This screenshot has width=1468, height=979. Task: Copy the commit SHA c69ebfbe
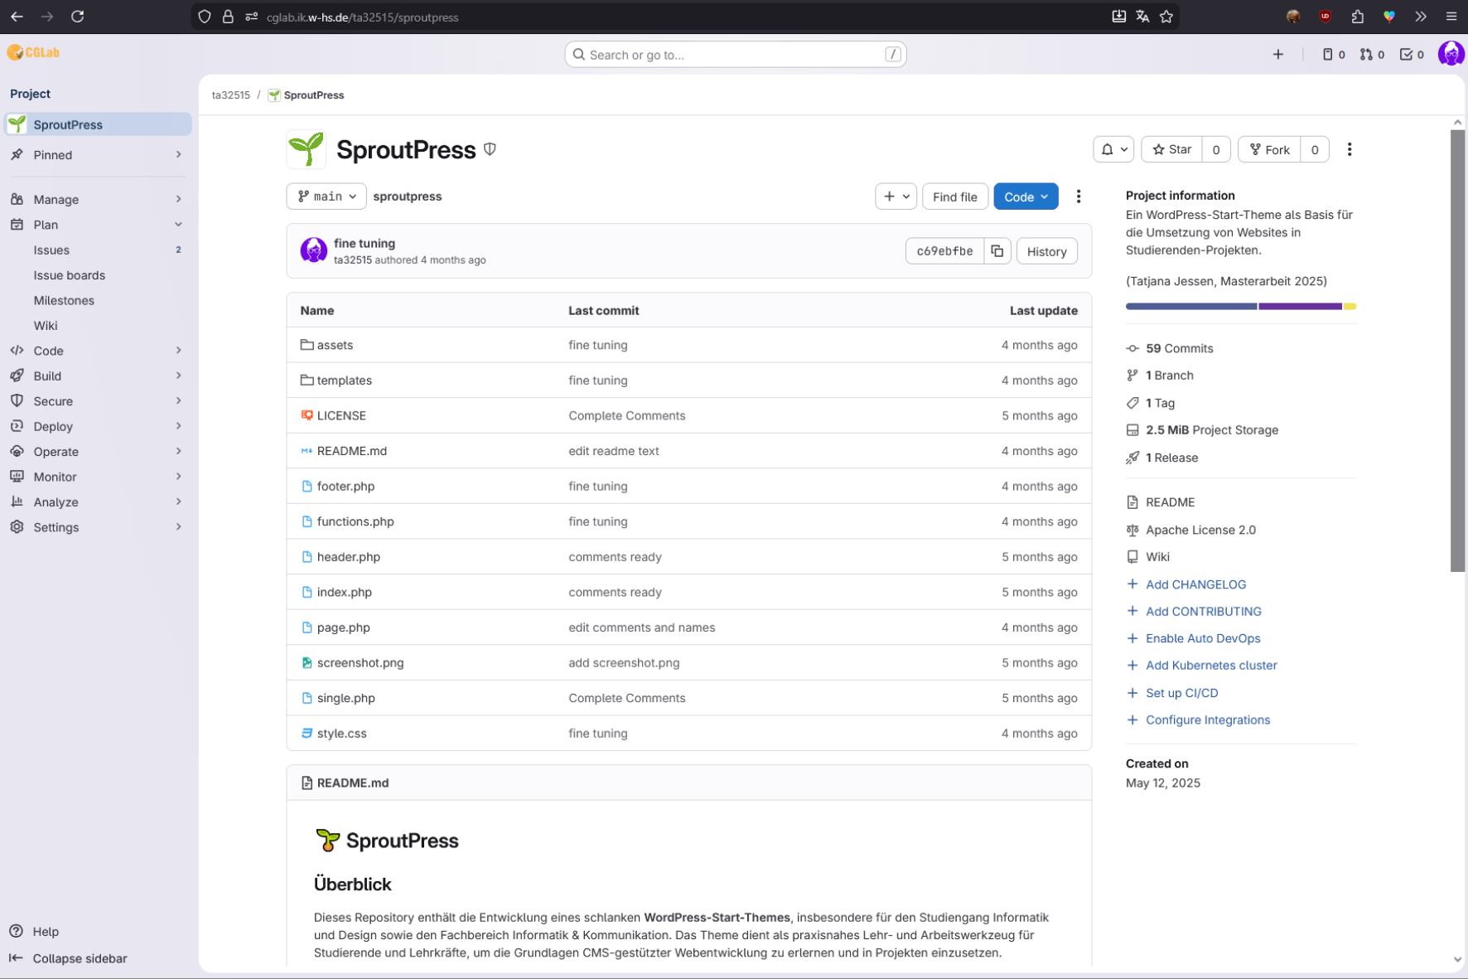997,251
